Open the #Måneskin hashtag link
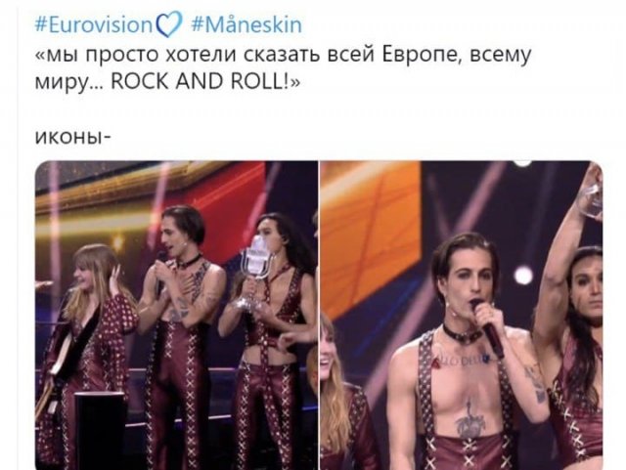Image resolution: width=626 pixels, height=470 pixels. [246, 24]
